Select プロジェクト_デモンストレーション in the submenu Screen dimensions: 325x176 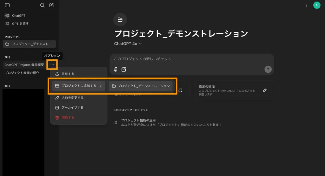point(141,86)
